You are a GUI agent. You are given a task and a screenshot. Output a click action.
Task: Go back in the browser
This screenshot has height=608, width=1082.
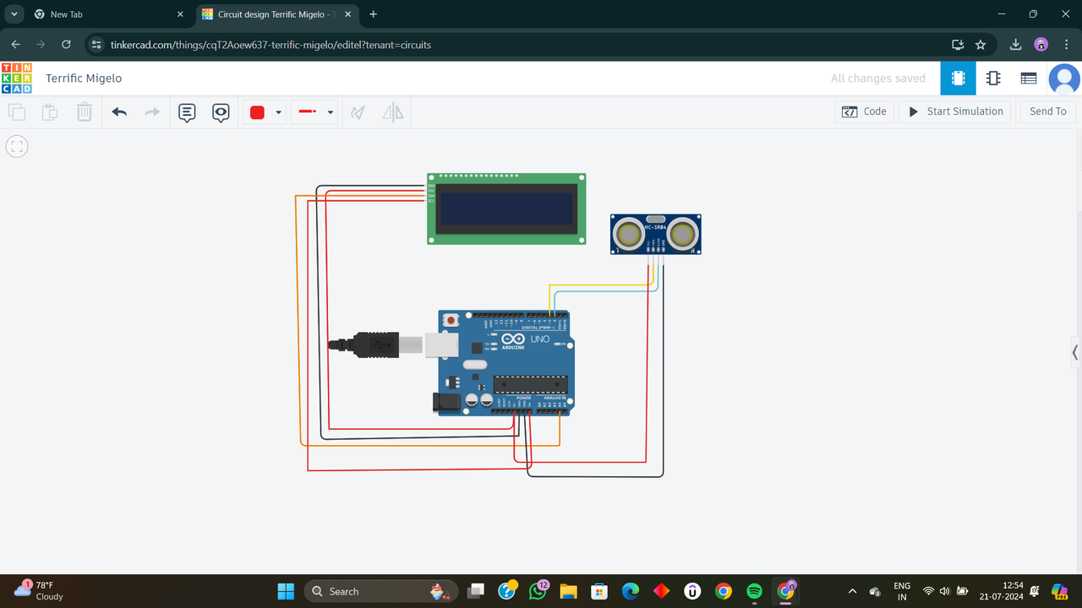(x=15, y=45)
